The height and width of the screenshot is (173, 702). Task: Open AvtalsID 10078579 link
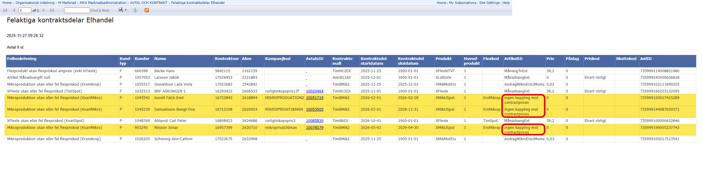(314, 128)
